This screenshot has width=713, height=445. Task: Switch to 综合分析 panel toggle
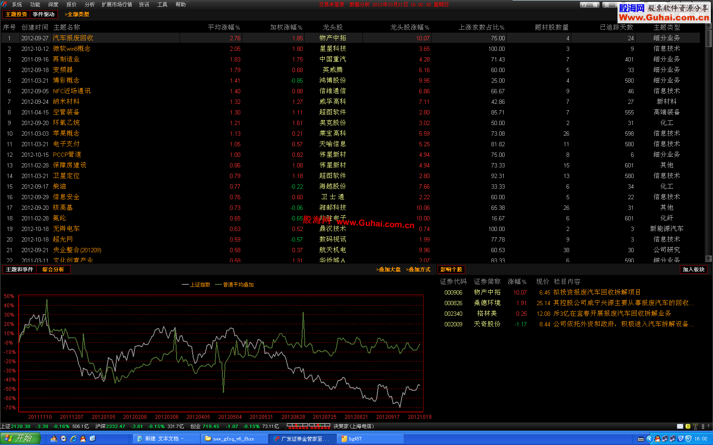point(53,270)
